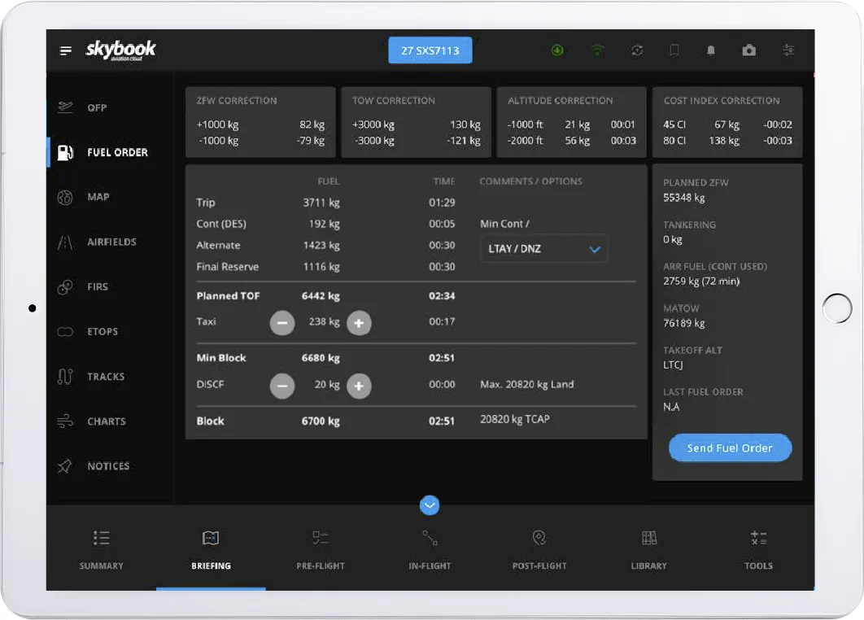Open the Charts section

[107, 421]
